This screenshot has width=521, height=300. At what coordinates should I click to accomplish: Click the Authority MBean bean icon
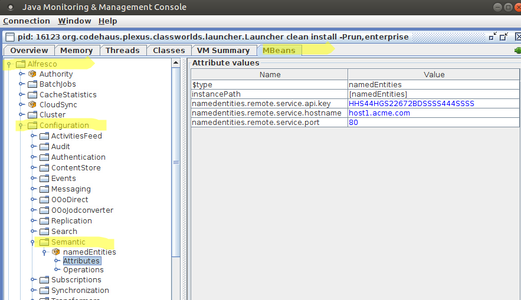click(x=32, y=74)
